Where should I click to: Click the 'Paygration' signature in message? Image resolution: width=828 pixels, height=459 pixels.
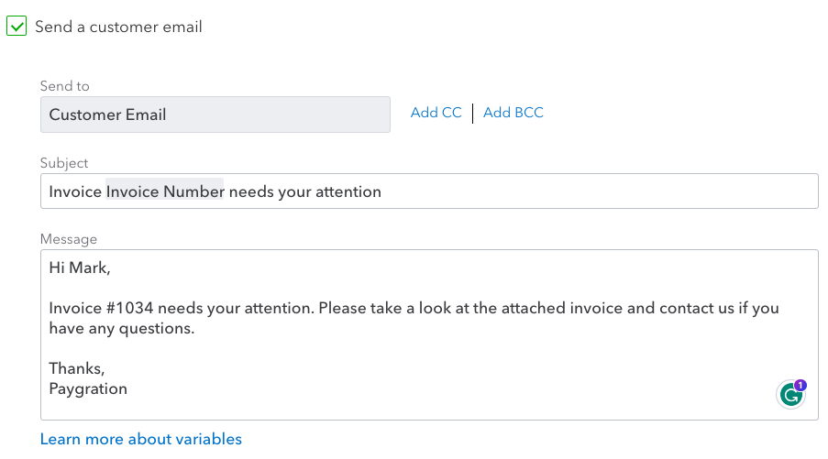coord(88,388)
